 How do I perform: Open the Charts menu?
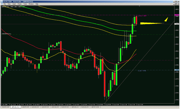pos(20,4)
